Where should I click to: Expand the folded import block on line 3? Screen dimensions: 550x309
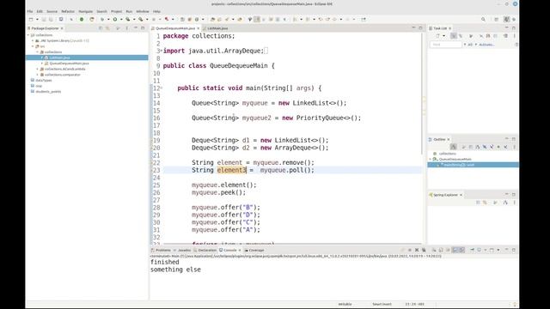(161, 51)
